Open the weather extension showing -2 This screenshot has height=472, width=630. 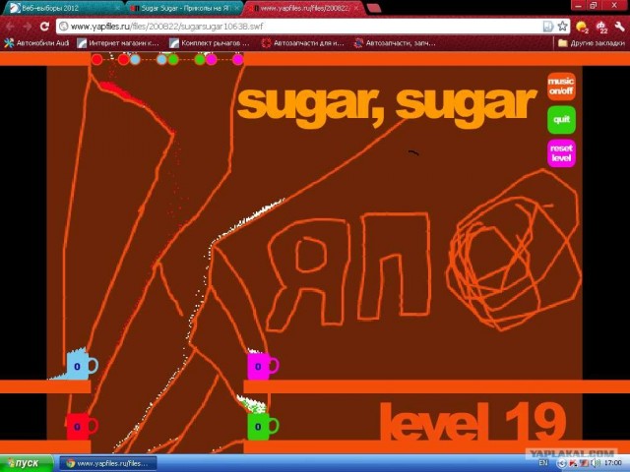point(582,27)
